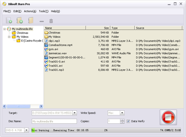Click the source path ending in gym.avi
Image resolution: width=186 pixels, height=137 pixels.
pos(157,49)
